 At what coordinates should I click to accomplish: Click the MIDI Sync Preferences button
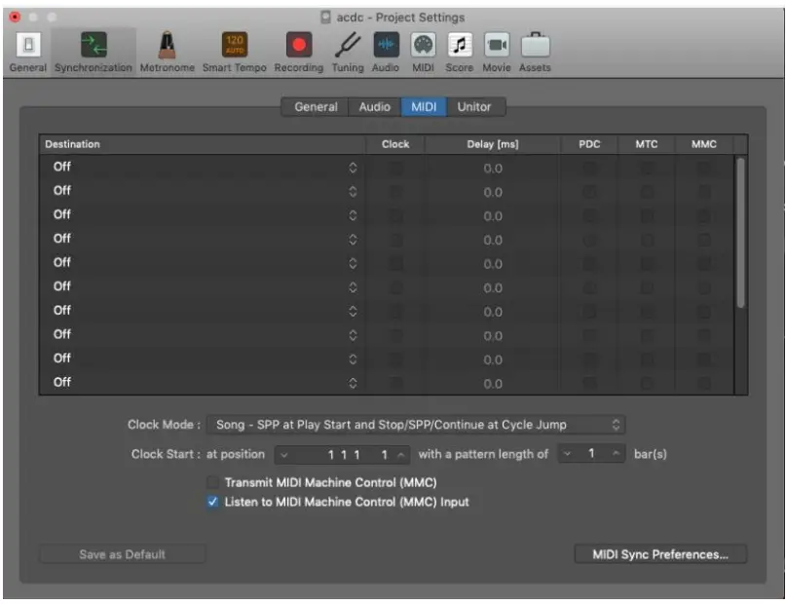click(660, 554)
